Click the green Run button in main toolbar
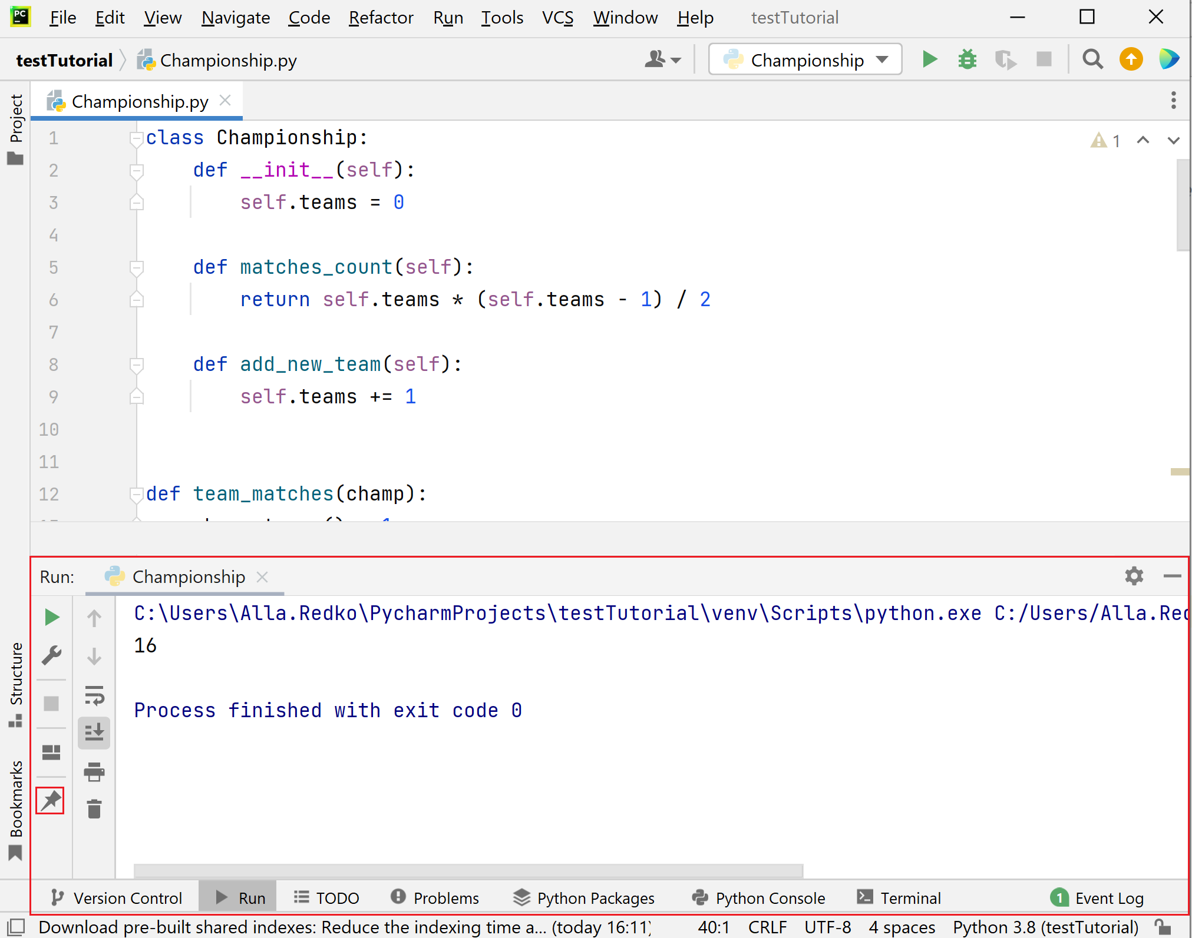The height and width of the screenshot is (938, 1192). click(929, 59)
